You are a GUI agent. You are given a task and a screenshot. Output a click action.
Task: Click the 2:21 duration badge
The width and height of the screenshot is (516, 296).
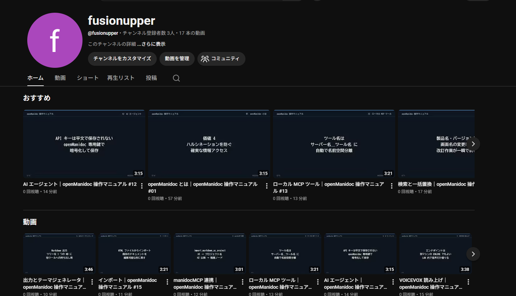pos(164,269)
